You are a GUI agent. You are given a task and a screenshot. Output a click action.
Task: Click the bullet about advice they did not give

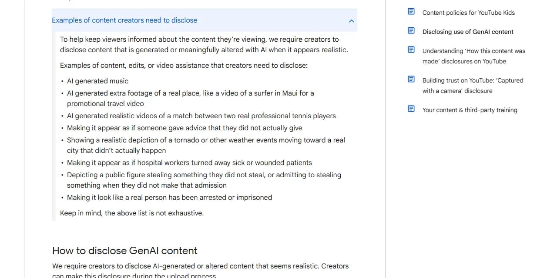coord(185,128)
